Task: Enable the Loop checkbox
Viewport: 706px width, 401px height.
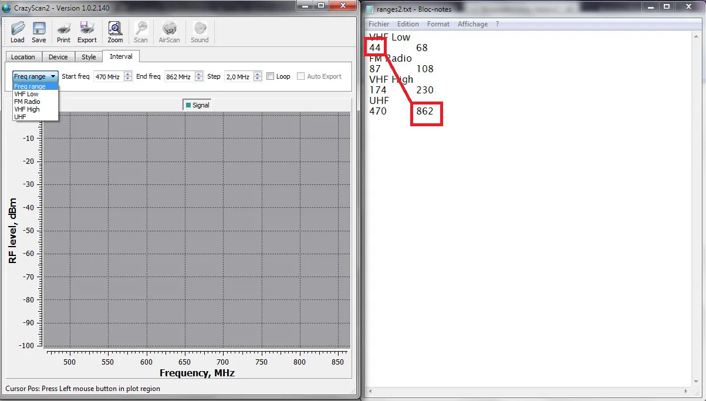Action: (271, 76)
